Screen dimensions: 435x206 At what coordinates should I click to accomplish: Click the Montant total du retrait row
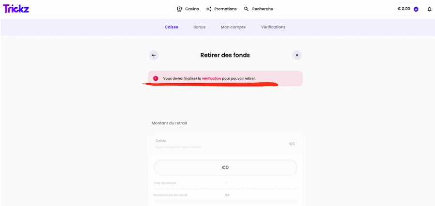[225, 195]
